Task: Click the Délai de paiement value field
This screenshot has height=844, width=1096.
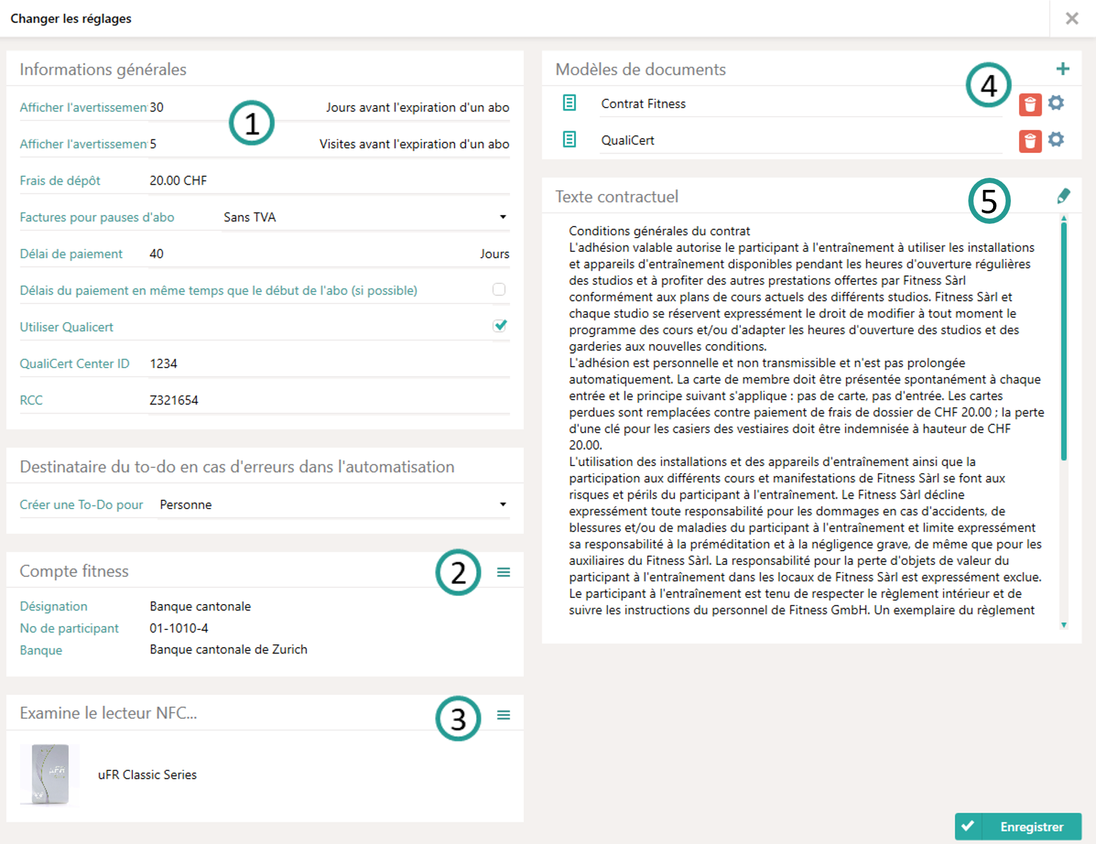Action: click(311, 254)
